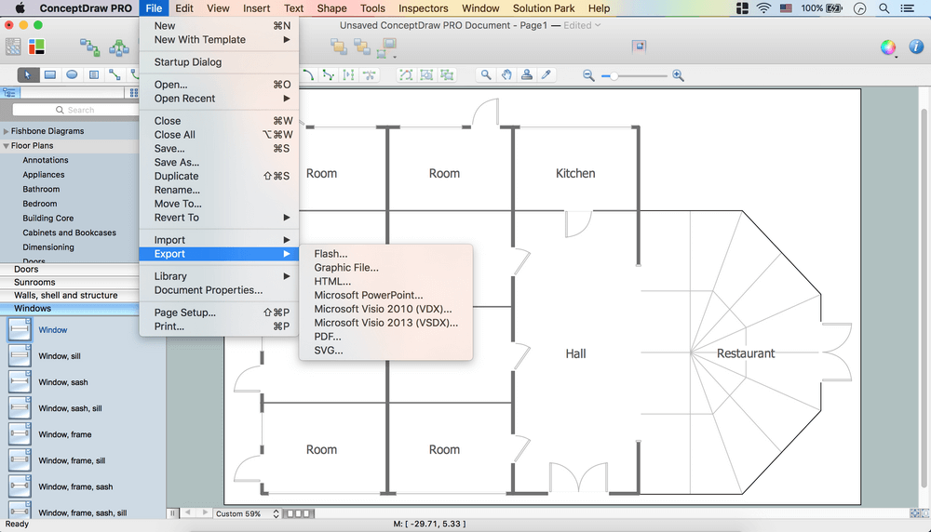931x532 pixels.
Task: Open the color wheel picker
Action: 888,47
